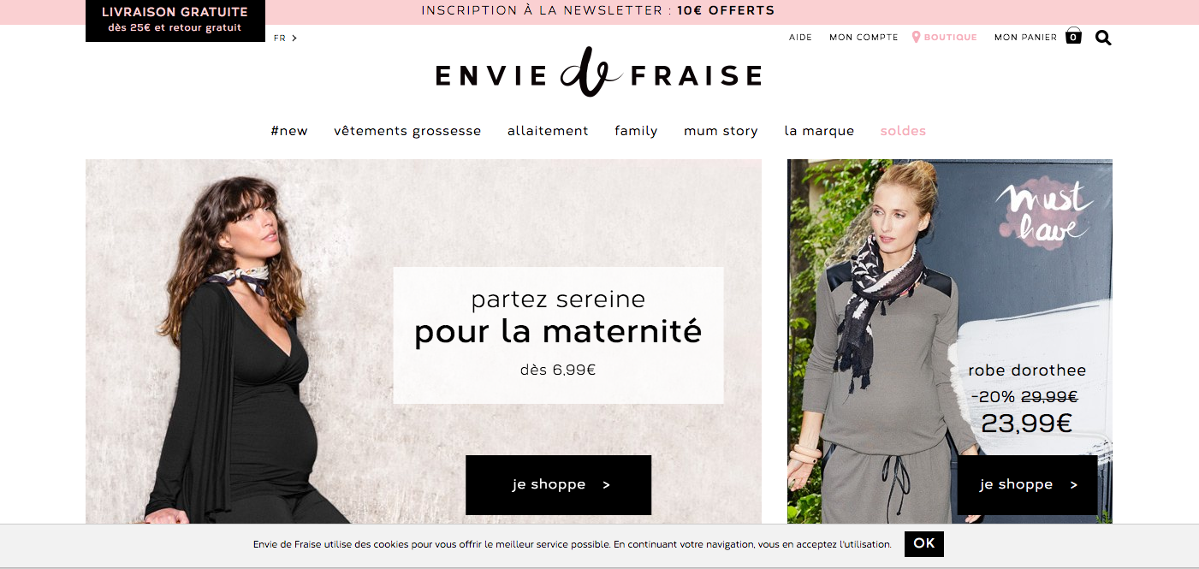Accept cookies with the OK button

(924, 543)
